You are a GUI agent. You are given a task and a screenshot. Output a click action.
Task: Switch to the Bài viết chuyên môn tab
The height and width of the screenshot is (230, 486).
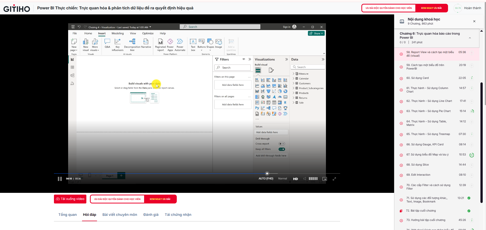pos(120,215)
